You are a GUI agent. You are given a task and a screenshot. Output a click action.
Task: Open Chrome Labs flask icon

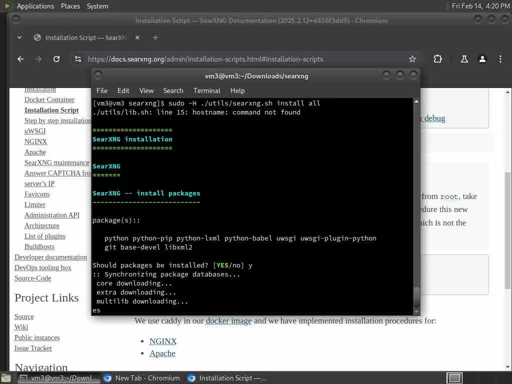[x=464, y=59]
